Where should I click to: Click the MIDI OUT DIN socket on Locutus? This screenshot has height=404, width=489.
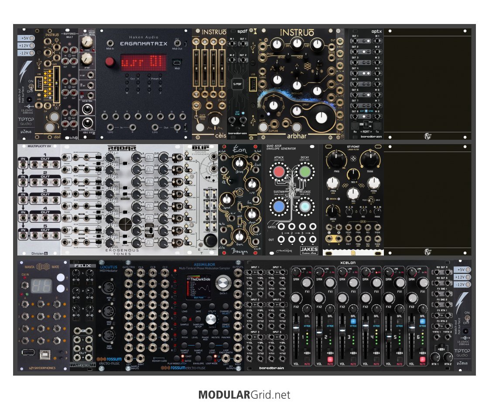pyautogui.click(x=109, y=311)
